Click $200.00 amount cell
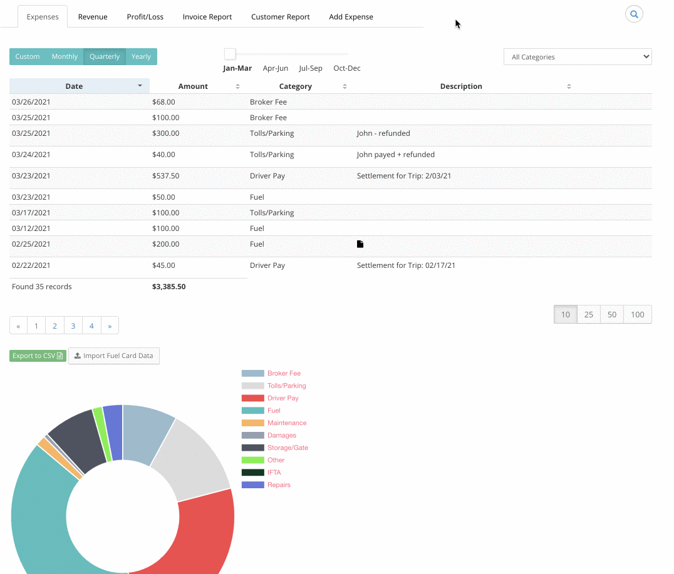This screenshot has width=674, height=574. pos(165,244)
